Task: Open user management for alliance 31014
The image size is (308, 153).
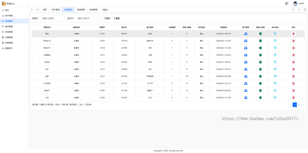Action: point(246,62)
